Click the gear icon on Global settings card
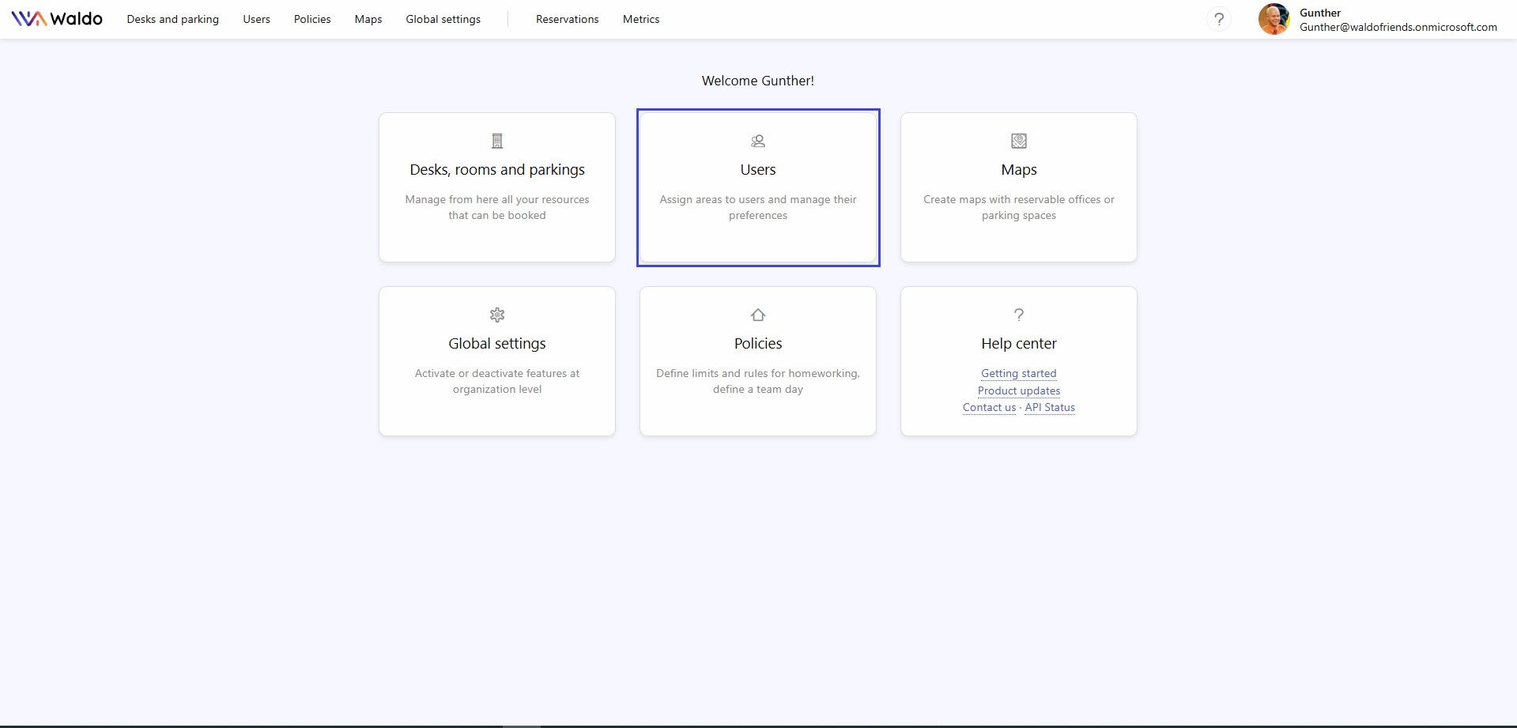This screenshot has height=728, width=1517. click(x=497, y=315)
